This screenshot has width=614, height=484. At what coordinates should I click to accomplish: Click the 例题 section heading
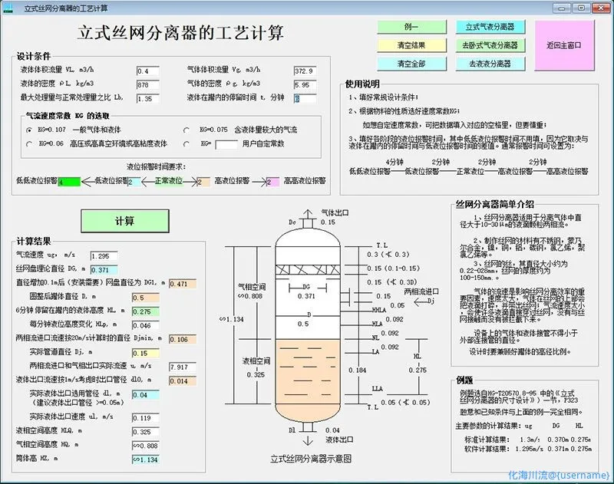[464, 380]
